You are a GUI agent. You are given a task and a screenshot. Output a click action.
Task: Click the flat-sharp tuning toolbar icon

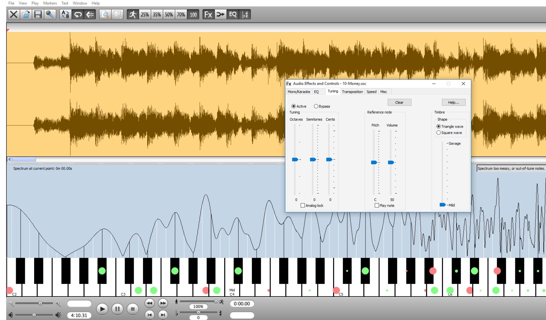pyautogui.click(x=245, y=14)
